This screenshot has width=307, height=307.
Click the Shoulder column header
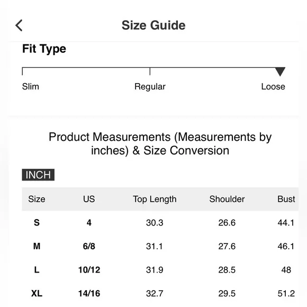(x=227, y=199)
